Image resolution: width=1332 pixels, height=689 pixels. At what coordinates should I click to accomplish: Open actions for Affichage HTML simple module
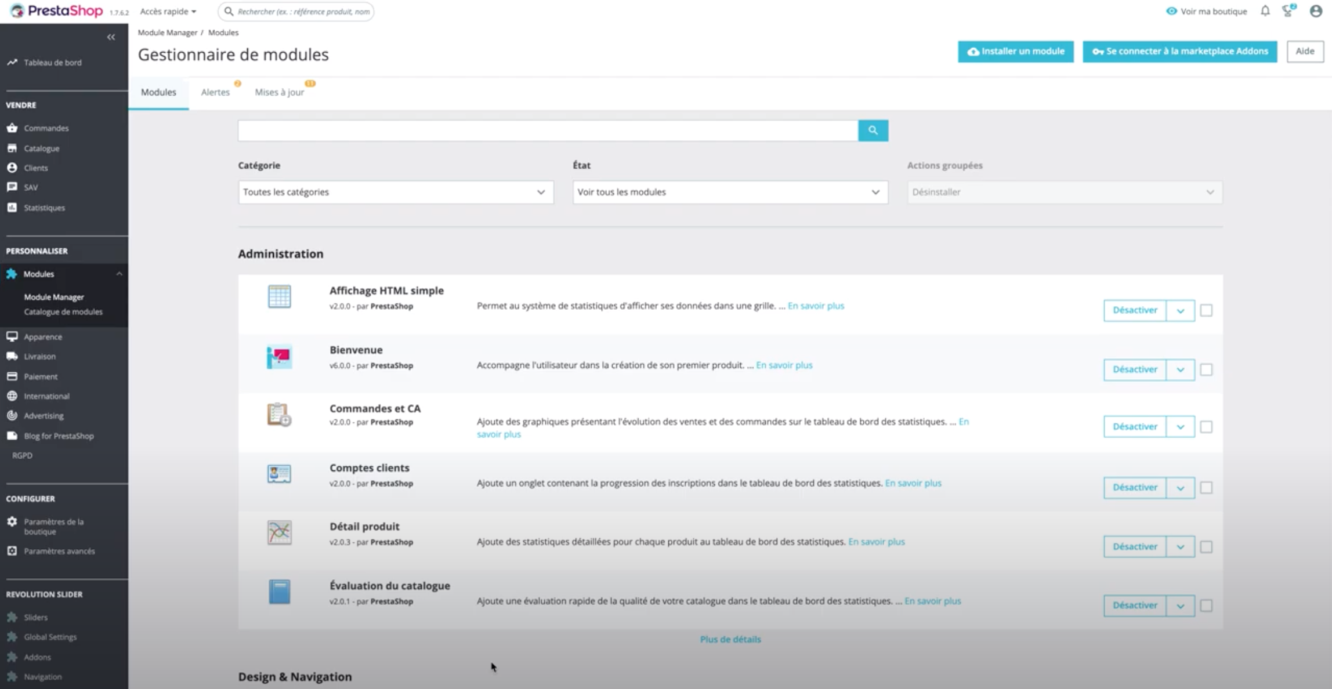[x=1179, y=310]
